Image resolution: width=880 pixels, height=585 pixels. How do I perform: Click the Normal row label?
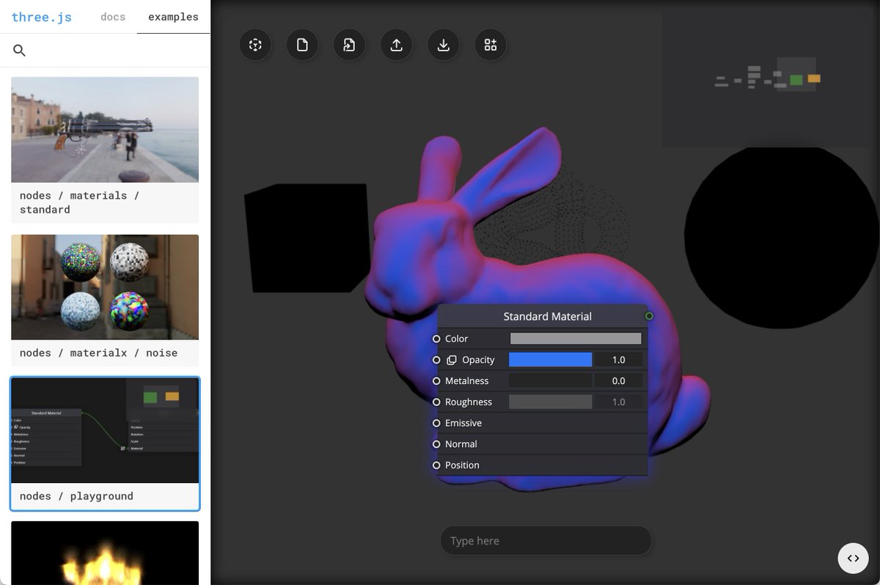pos(461,444)
